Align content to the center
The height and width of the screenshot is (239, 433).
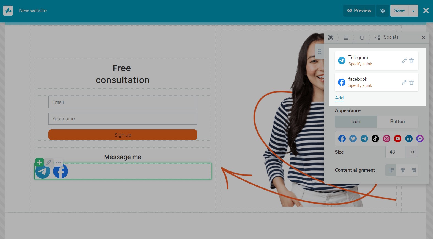(x=402, y=170)
